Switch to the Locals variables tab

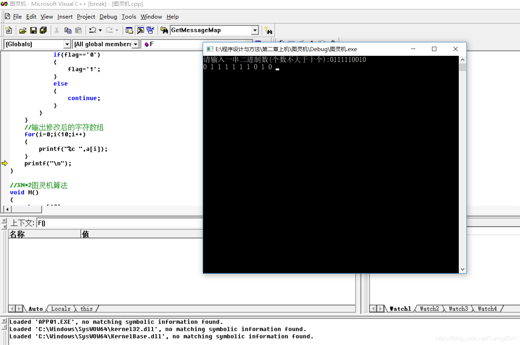pos(61,309)
